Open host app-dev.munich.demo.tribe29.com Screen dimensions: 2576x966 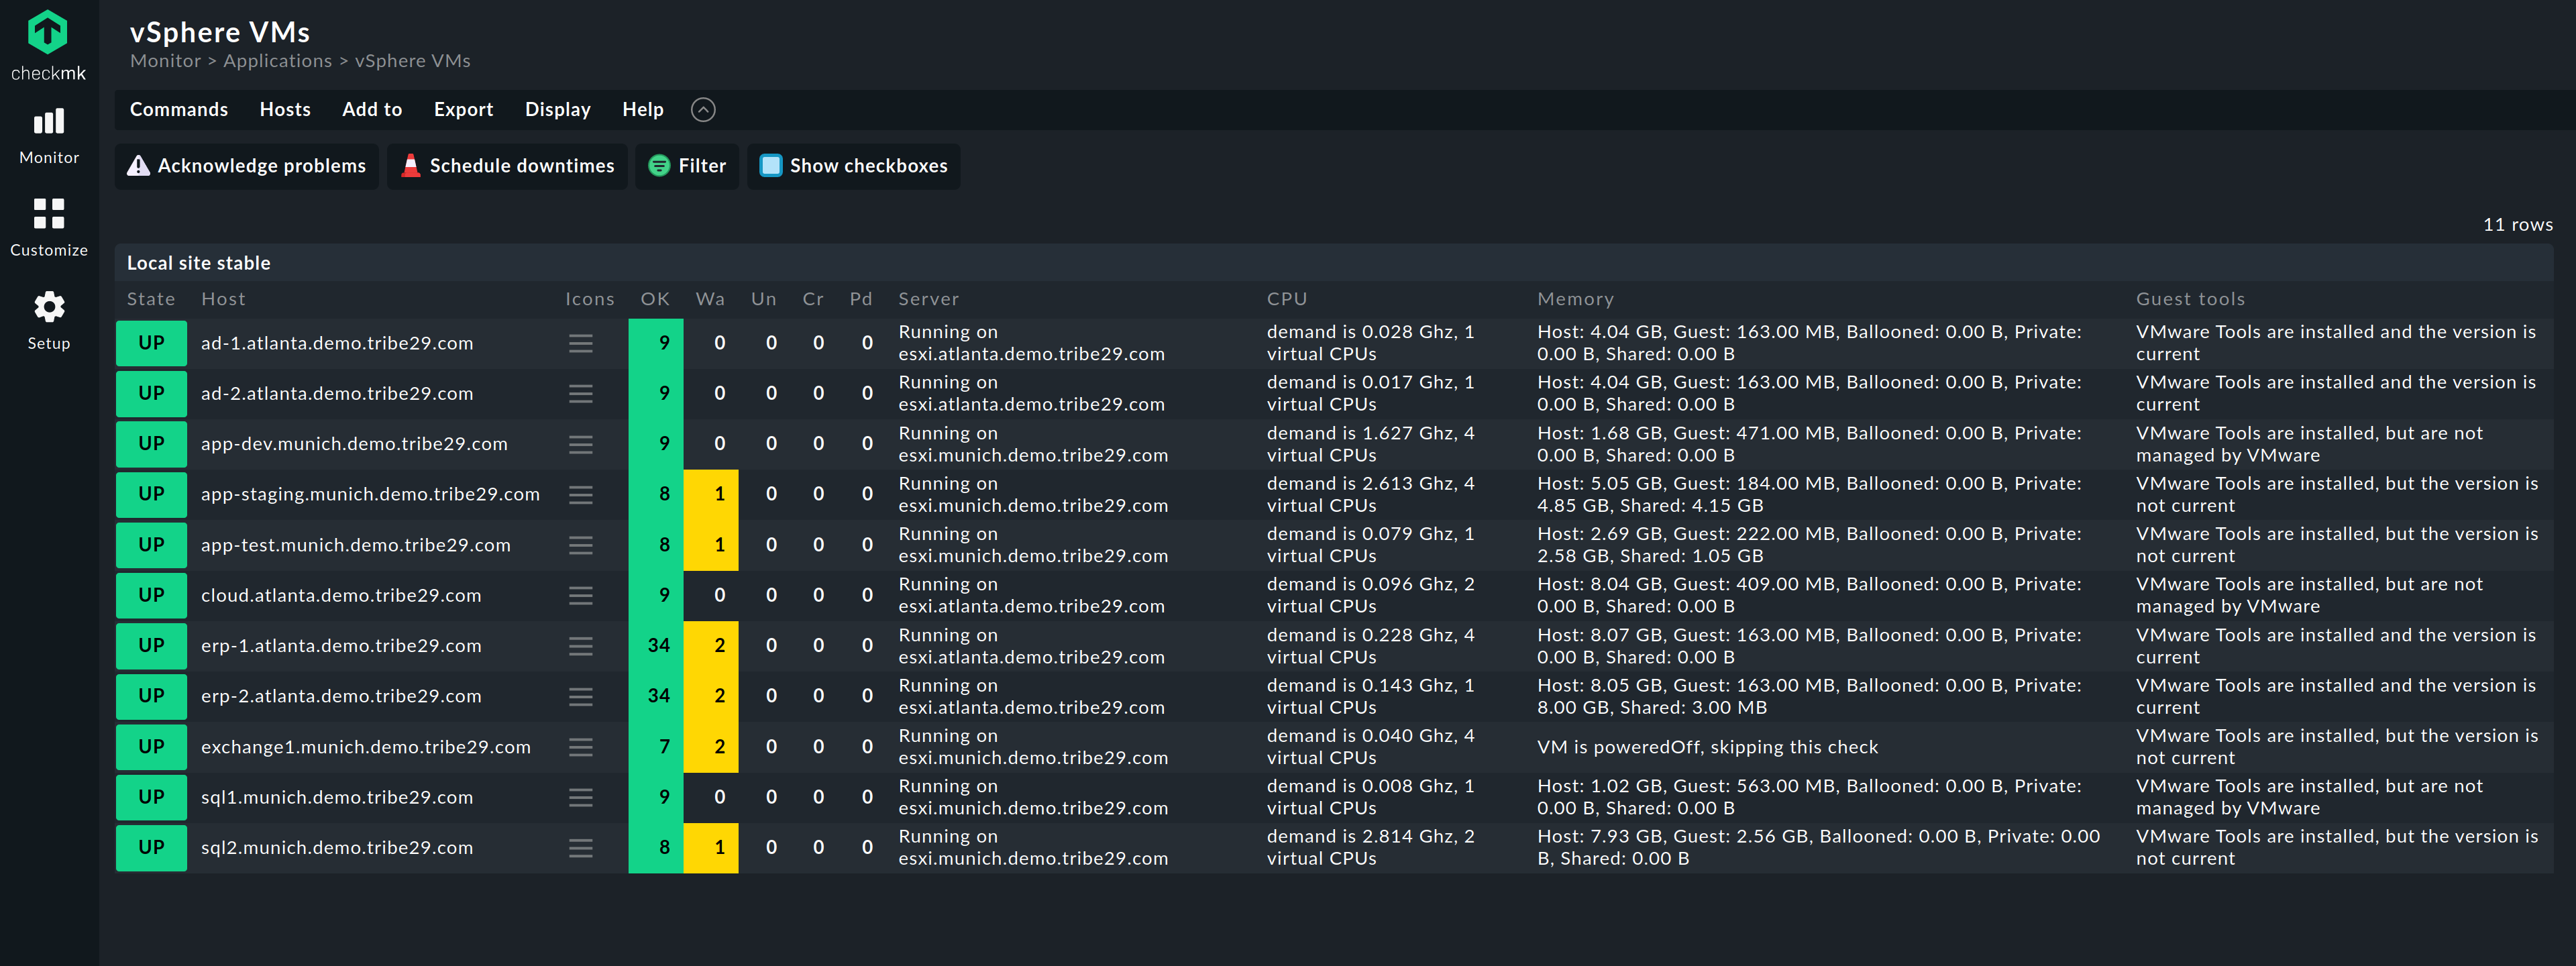coord(354,444)
